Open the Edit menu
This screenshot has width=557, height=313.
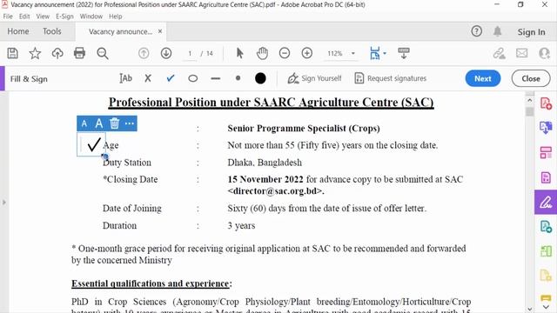point(24,17)
